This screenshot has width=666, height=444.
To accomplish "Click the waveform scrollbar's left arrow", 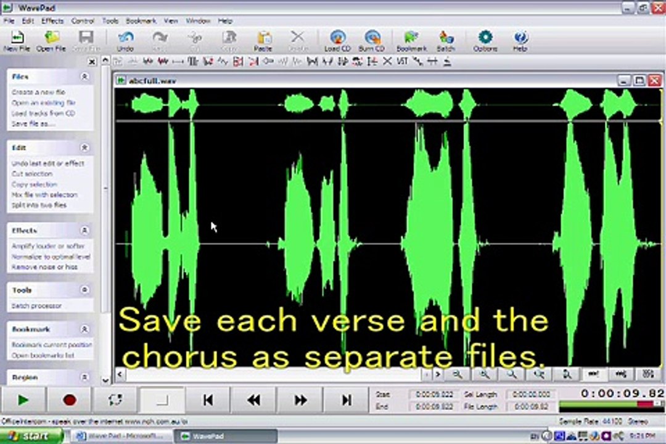I will 120,374.
